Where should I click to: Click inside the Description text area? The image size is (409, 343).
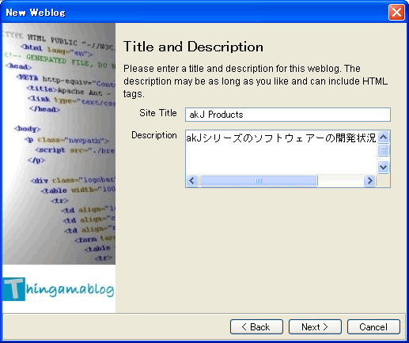(x=281, y=152)
